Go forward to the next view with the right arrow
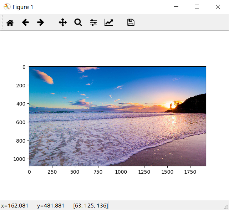The width and height of the screenshot is (229, 210). coord(40,22)
